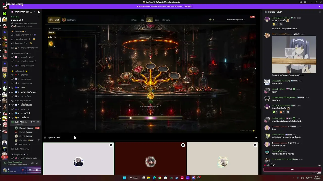The width and height of the screenshot is (323, 181).
Task: Click the NEW unread indicator in server list
Action: (x=5, y=157)
